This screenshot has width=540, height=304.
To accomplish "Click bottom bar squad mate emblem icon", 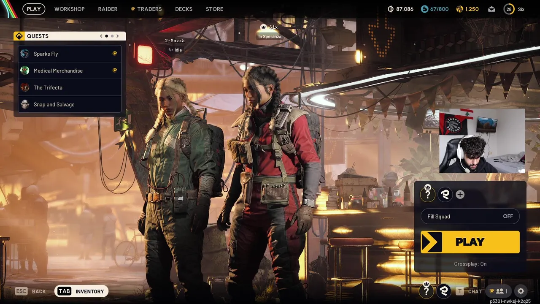I will point(443,290).
